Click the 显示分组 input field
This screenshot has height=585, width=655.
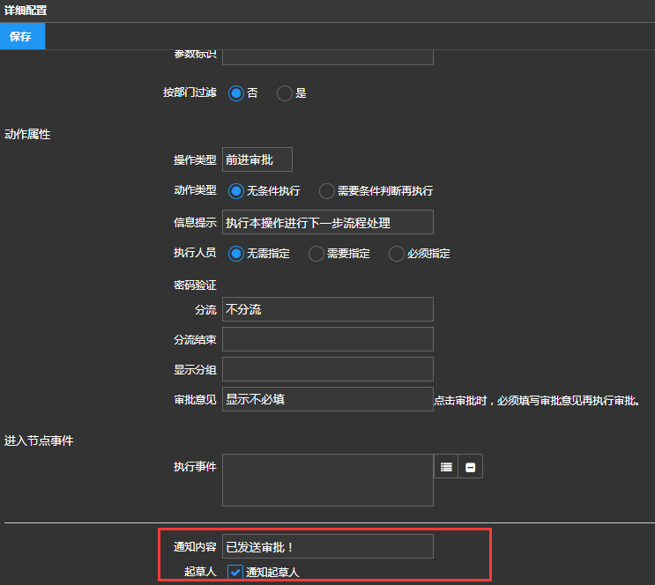pyautogui.click(x=327, y=369)
